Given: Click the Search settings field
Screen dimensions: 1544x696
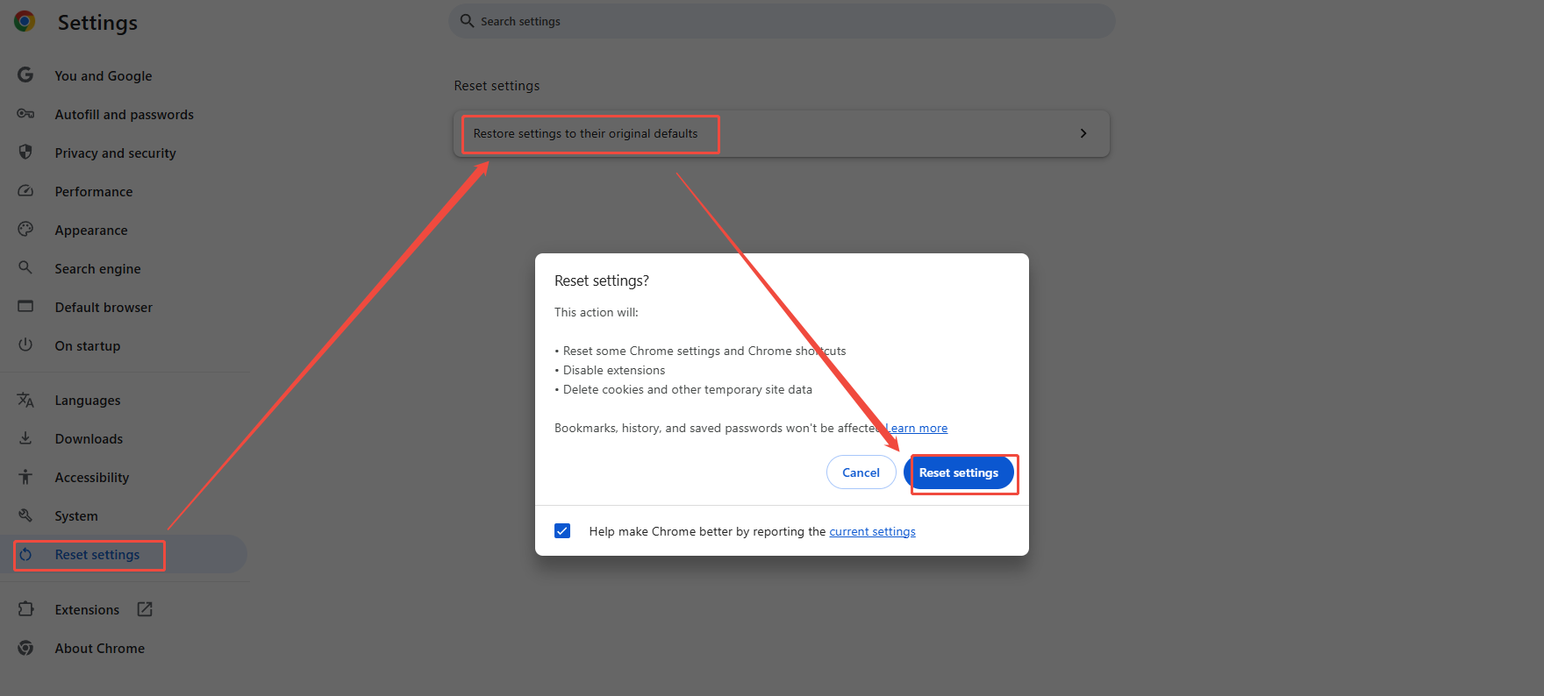Looking at the screenshot, I should pos(781,20).
